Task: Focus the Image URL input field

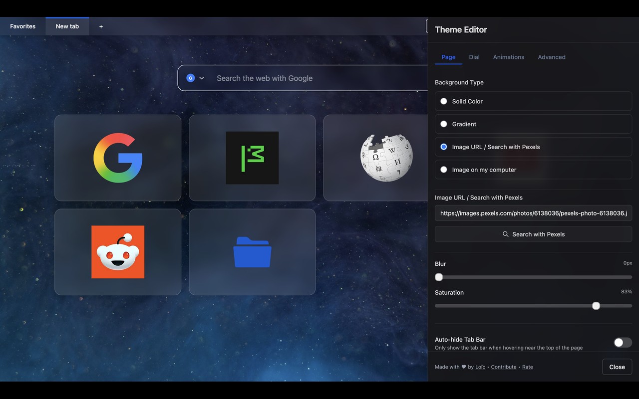Action: point(533,213)
